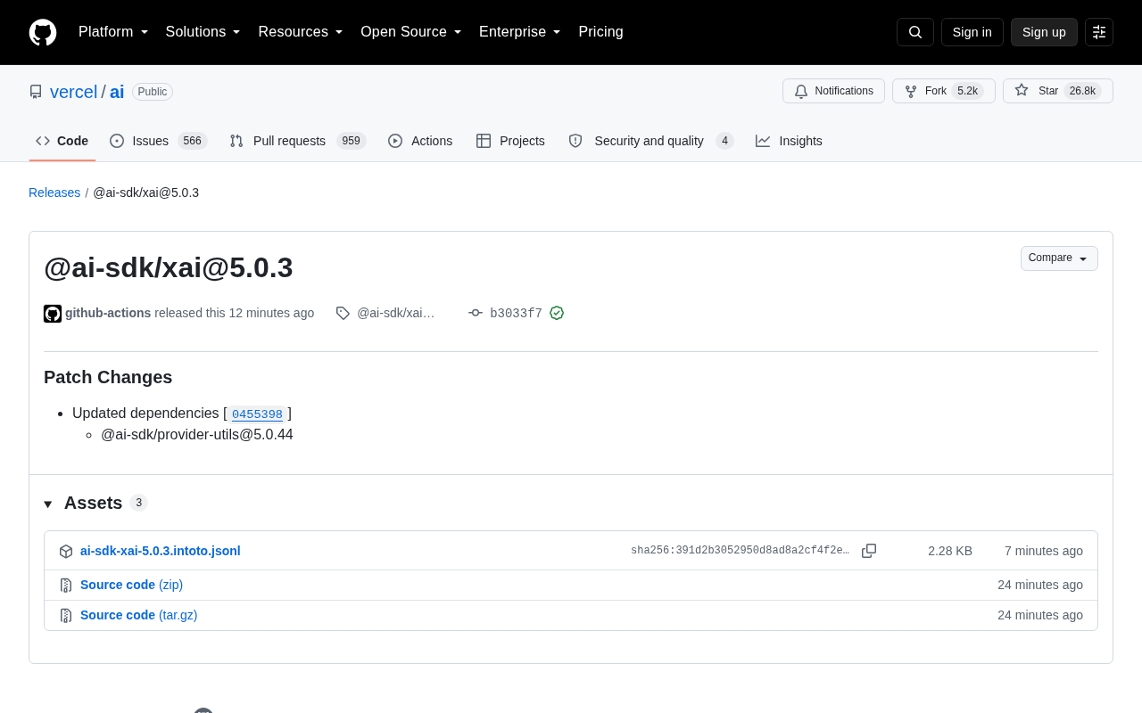
Task: Expand the Open Source menu
Action: tap(411, 32)
